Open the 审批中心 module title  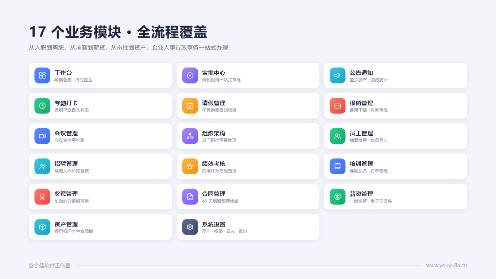214,73
